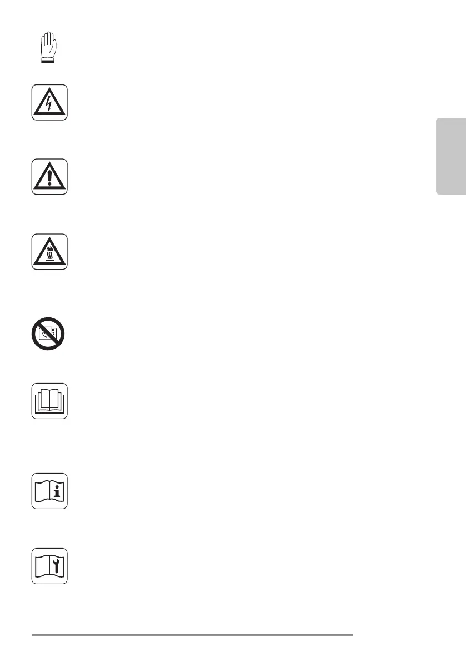Click the information booklet icon
The height and width of the screenshot is (662, 466).
click(x=49, y=491)
